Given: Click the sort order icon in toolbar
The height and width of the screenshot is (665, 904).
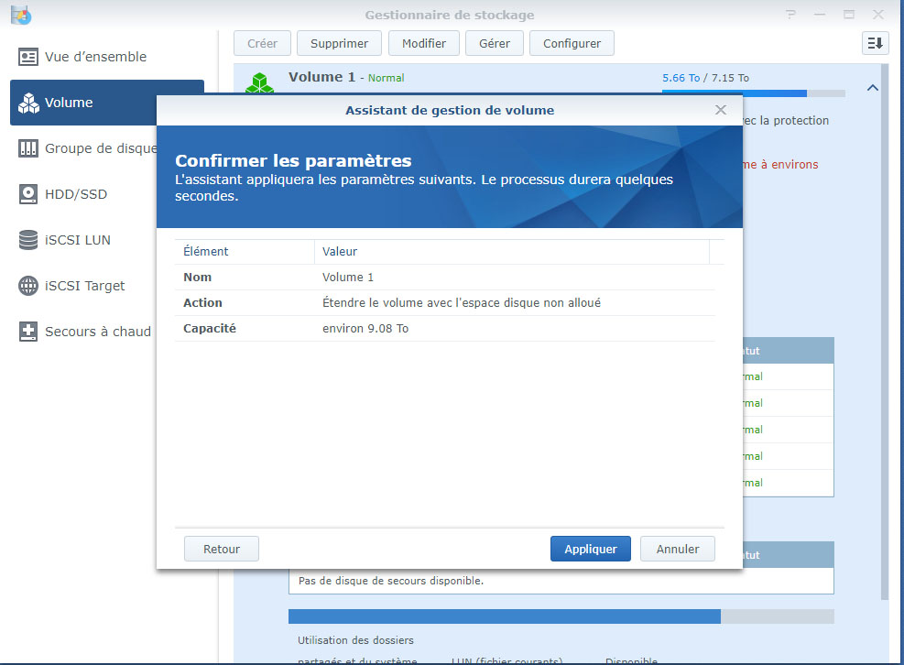Looking at the screenshot, I should coord(875,43).
